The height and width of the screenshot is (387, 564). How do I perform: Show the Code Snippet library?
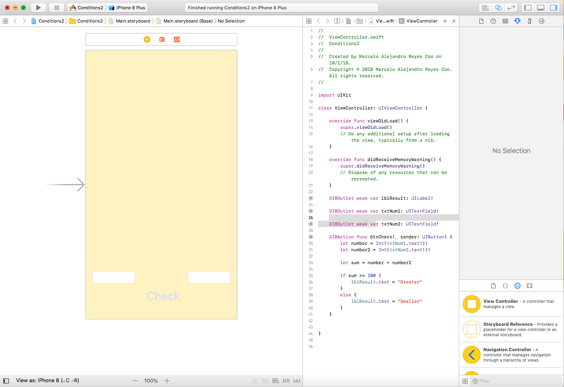click(x=506, y=286)
